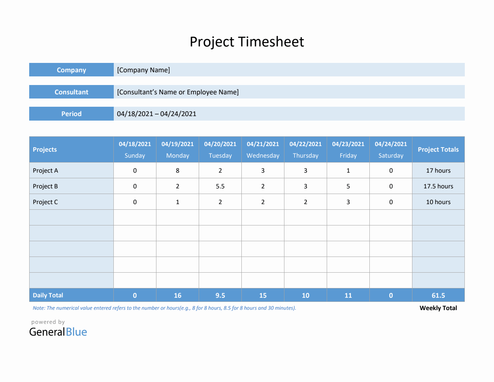Click the Company header label
The height and width of the screenshot is (382, 494).
[x=71, y=70]
